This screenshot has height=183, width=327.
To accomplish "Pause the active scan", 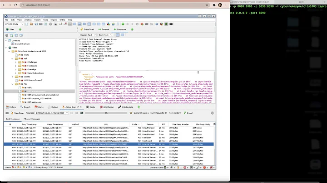I will (x=72, y=113).
